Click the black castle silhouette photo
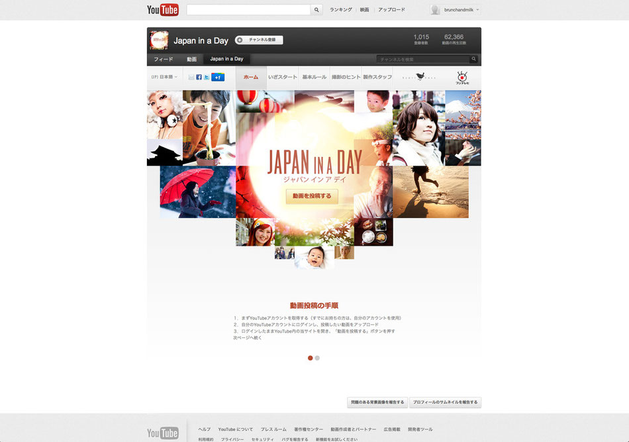Viewport: 629px width, 442px height. tap(165, 152)
